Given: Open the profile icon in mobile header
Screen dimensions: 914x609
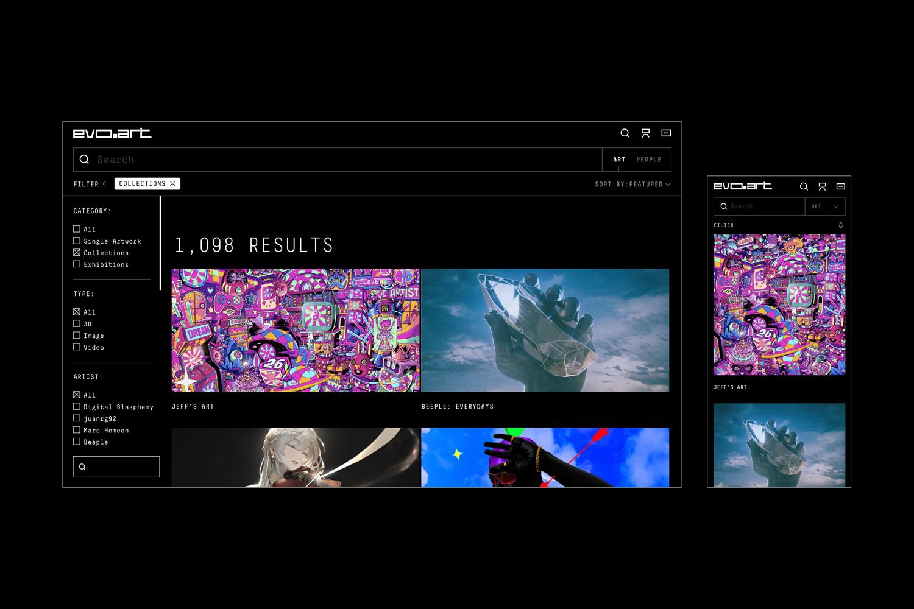Looking at the screenshot, I should pyautogui.click(x=822, y=186).
